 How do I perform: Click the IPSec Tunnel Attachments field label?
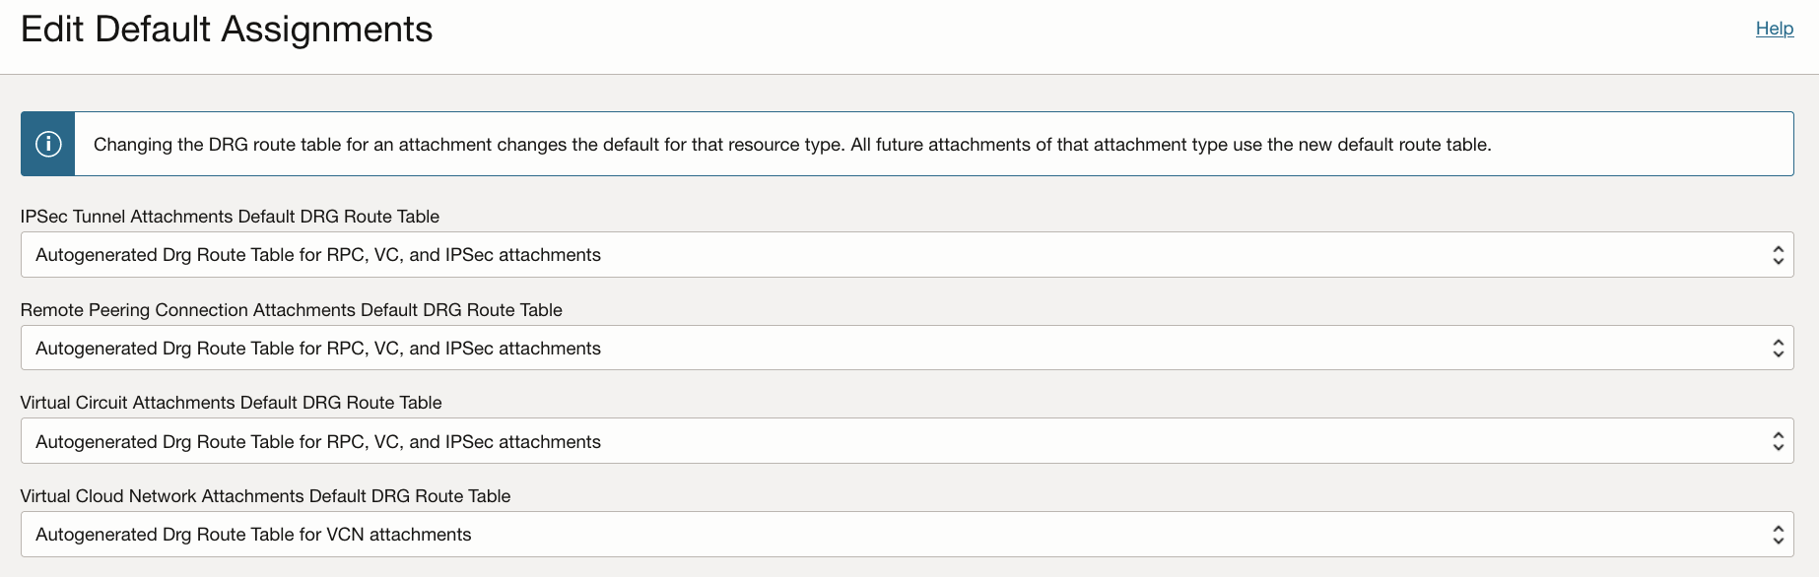[231, 216]
